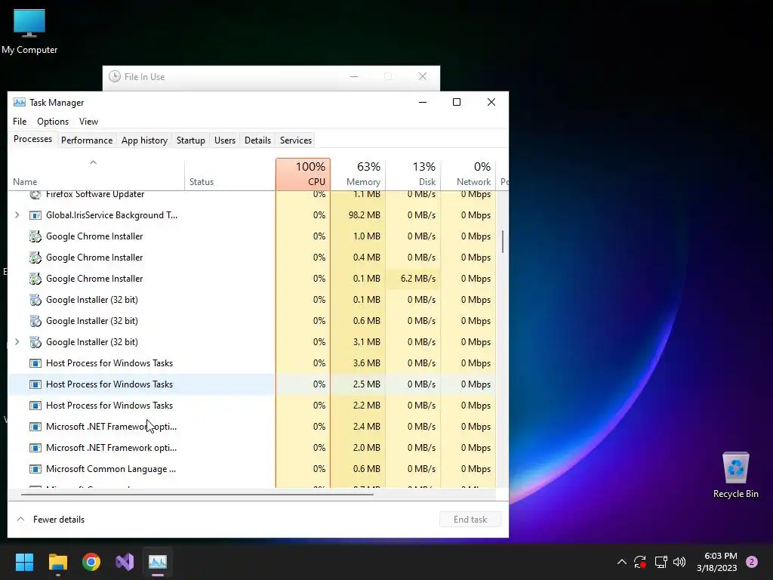This screenshot has width=773, height=580.
Task: Click the sync status tray icon
Action: [x=640, y=562]
